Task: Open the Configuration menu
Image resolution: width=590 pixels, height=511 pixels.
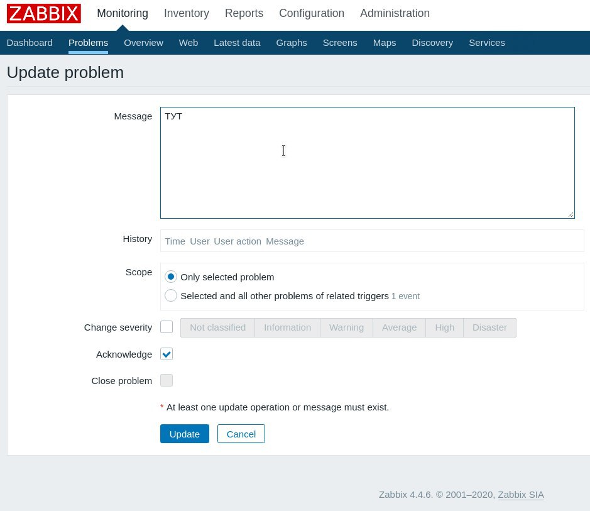Action: [x=312, y=13]
